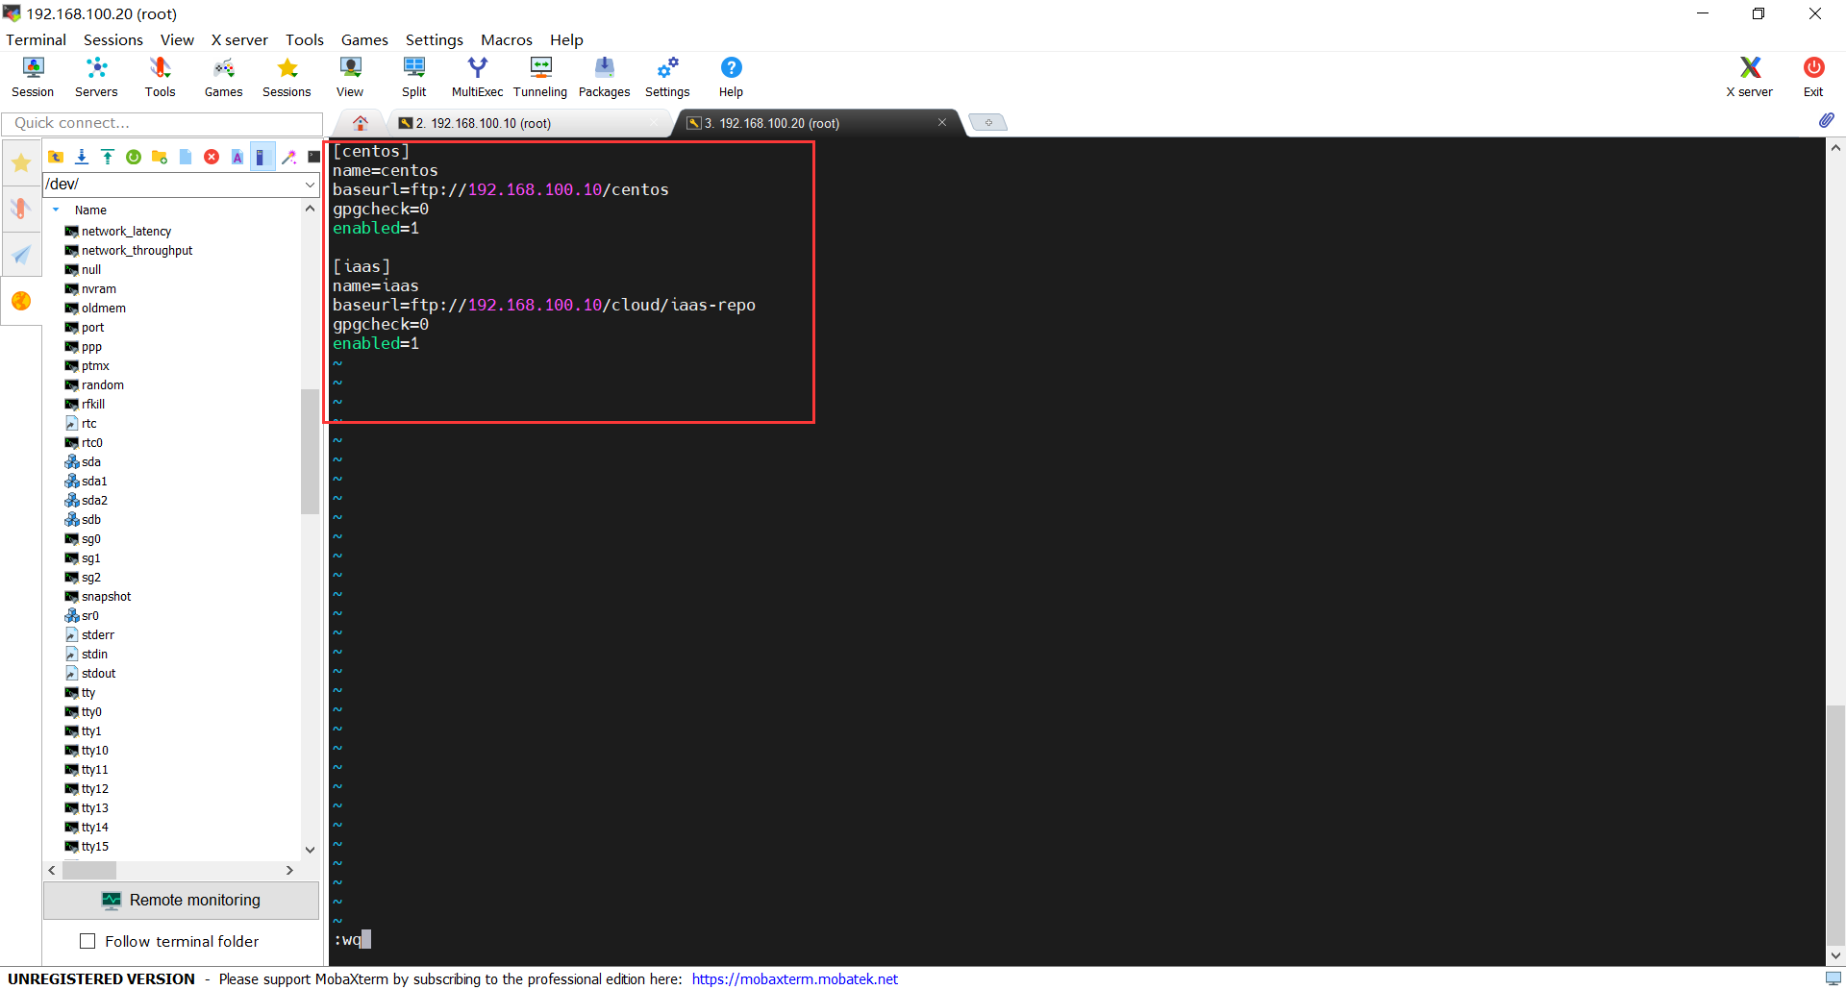Click file list scroll-right arrow
Viewport: 1846px width, 990px height.
pyautogui.click(x=289, y=870)
